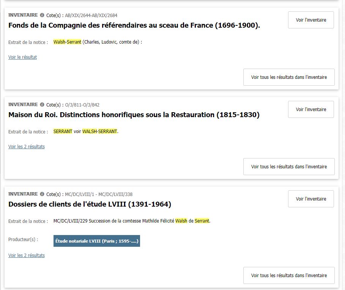Click the excerpt about Succession de la comtesse Mathilde
Image resolution: width=345 pixels, height=290 pixels.
click(132, 221)
